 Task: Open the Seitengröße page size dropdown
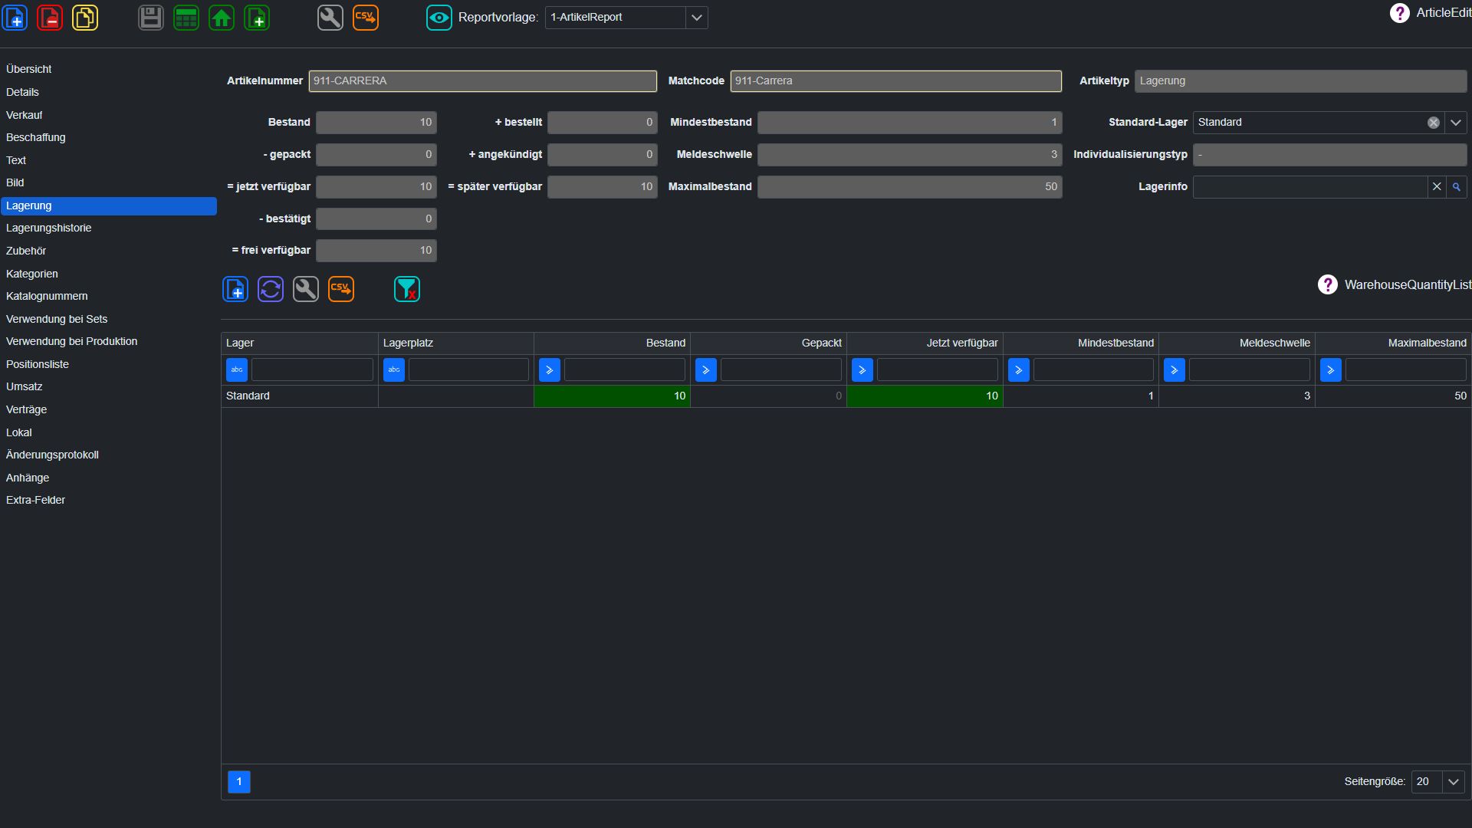coord(1453,782)
